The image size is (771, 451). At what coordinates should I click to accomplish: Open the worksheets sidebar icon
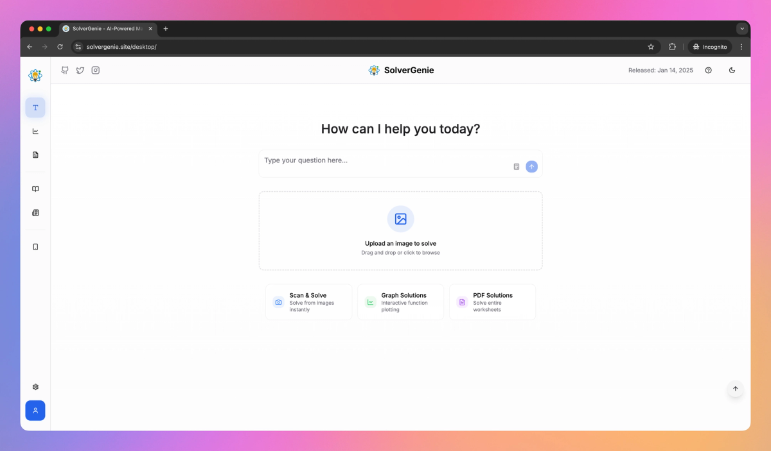[35, 212]
